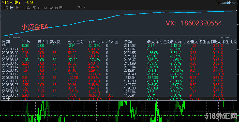Select the 日 daily statistics tab
Screen dimensions: 239x122
[x=12, y=8]
